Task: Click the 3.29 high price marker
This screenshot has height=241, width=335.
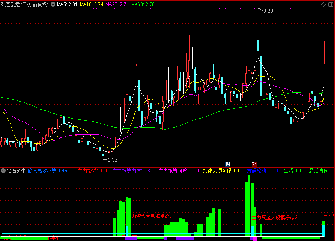Action: point(268,11)
